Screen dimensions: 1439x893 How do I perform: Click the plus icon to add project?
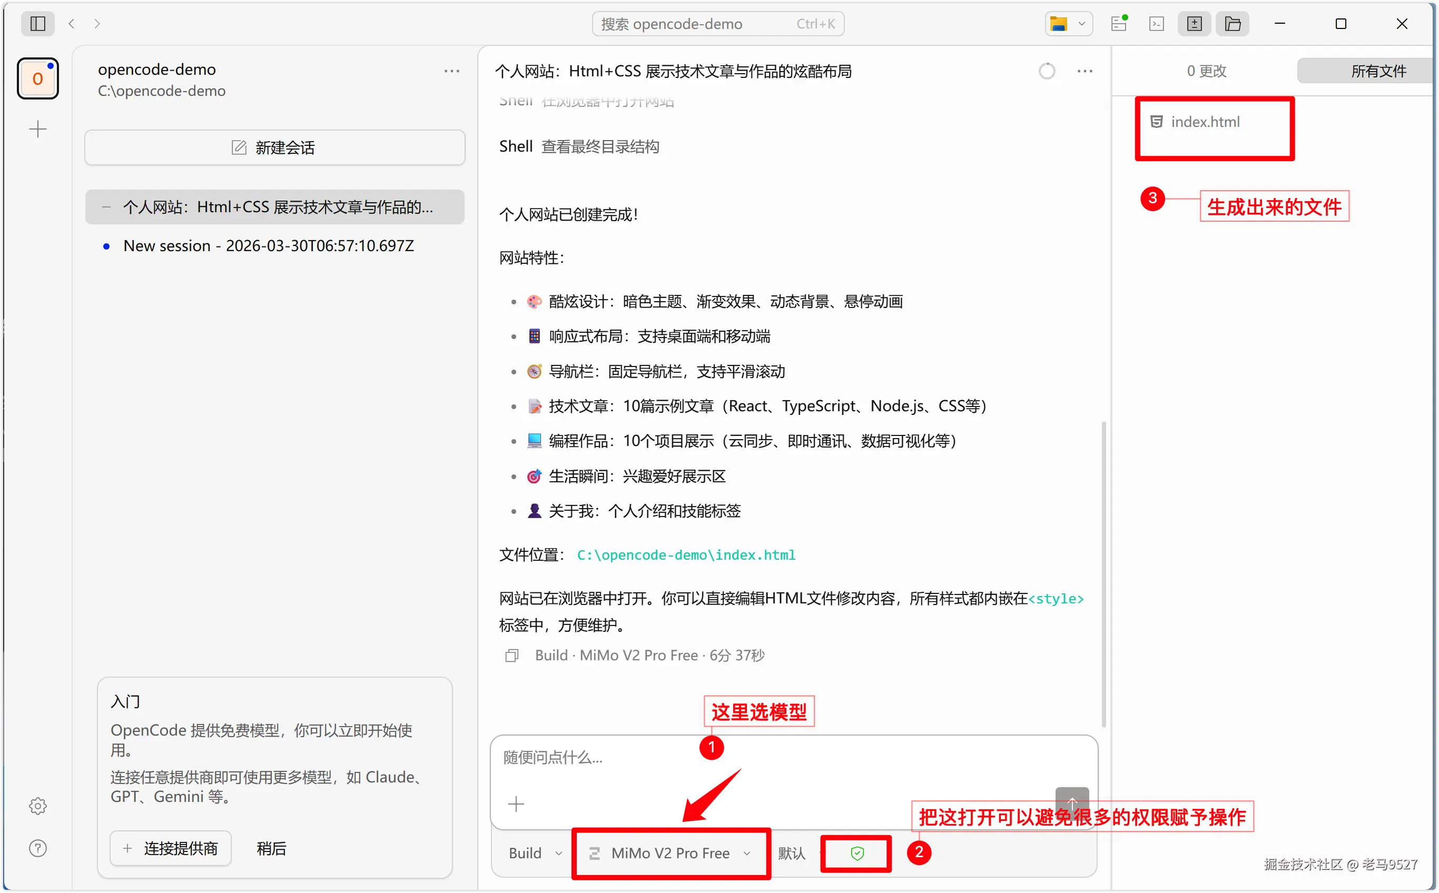click(38, 129)
